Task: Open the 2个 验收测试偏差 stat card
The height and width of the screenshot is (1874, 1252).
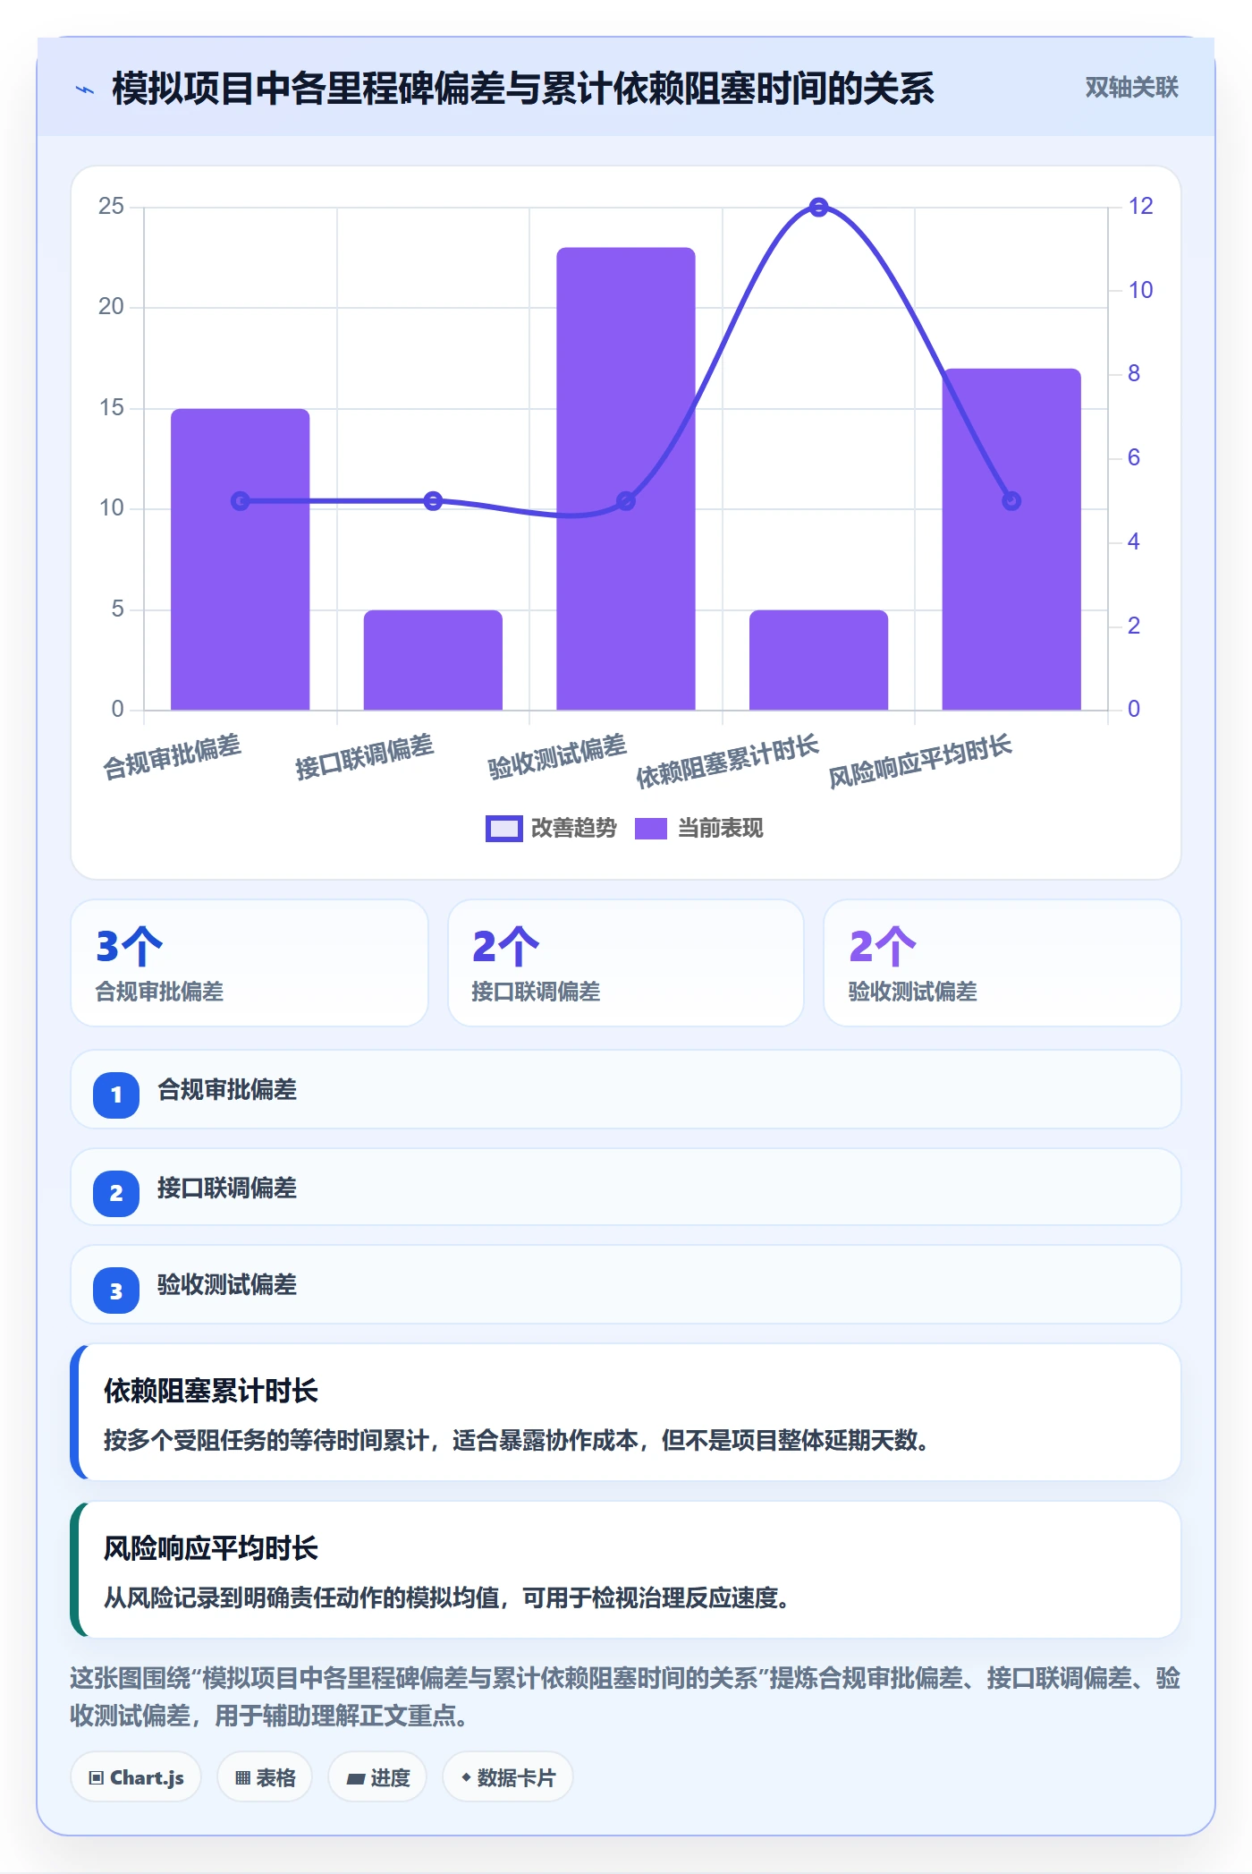Action: click(1002, 963)
